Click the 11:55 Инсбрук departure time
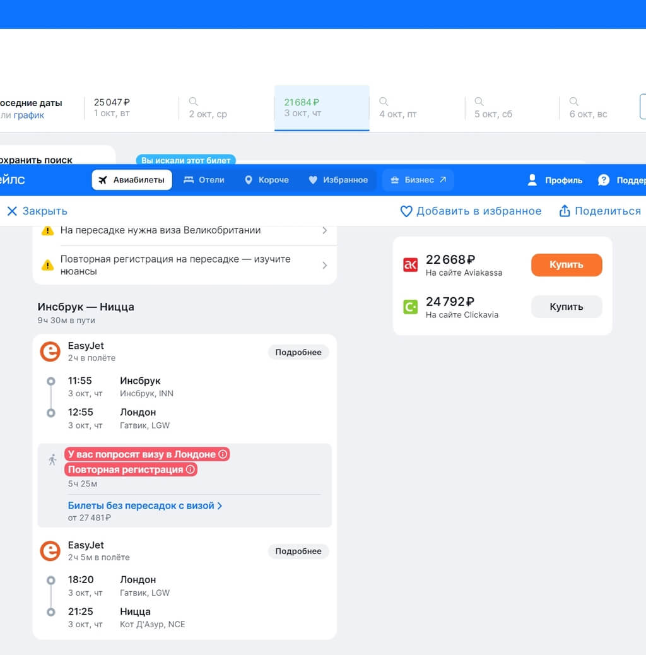The height and width of the screenshot is (655, 646). click(79, 381)
